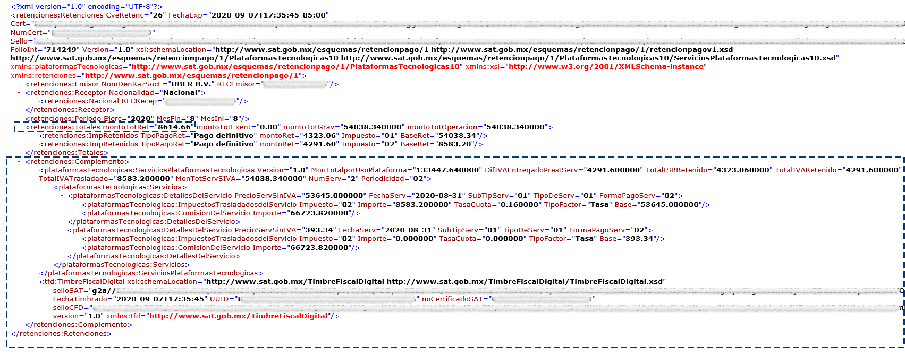Click the FechaExp timestamp value
This screenshot has height=355, width=905.
tap(270, 15)
